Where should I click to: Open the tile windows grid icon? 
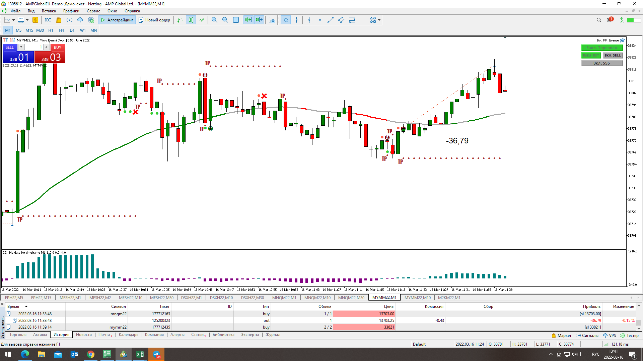236,20
